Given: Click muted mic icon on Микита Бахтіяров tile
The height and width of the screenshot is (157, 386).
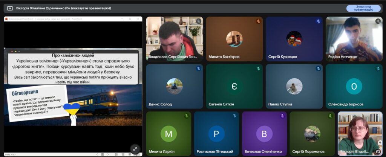Looking at the screenshot, I should point(258,21).
